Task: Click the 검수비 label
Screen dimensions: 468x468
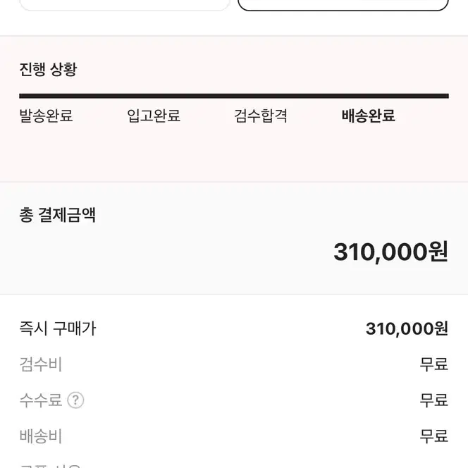Action: (41, 364)
